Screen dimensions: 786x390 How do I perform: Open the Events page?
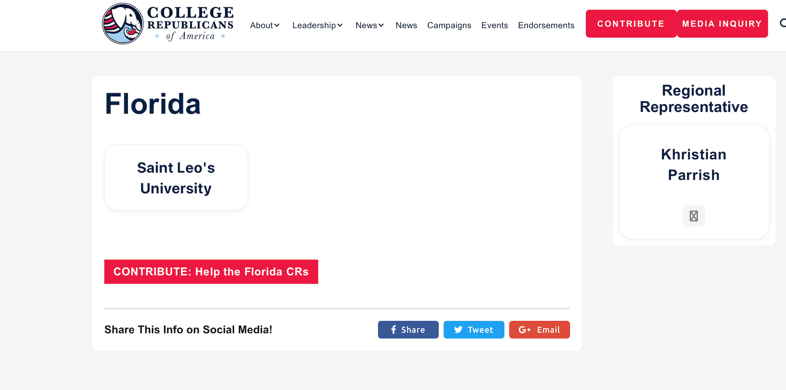(x=494, y=25)
